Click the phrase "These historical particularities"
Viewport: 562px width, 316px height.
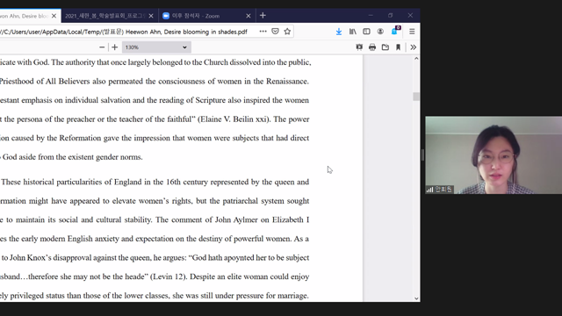(x=52, y=182)
